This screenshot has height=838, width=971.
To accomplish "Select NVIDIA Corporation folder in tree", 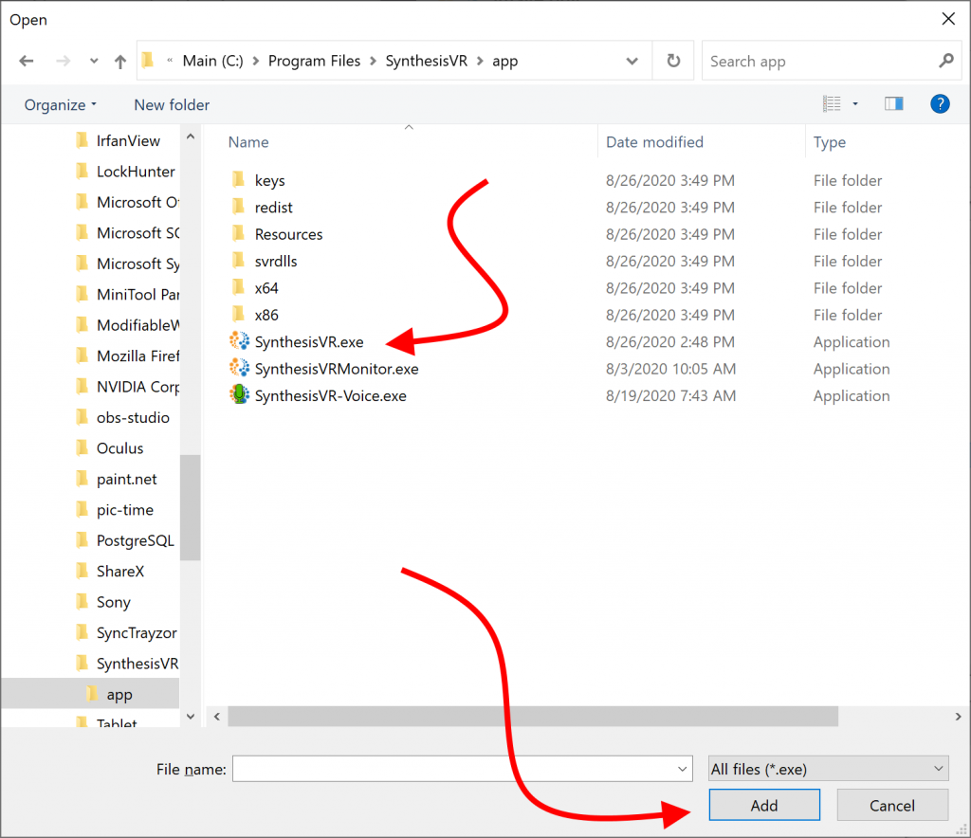I will pyautogui.click(x=137, y=387).
